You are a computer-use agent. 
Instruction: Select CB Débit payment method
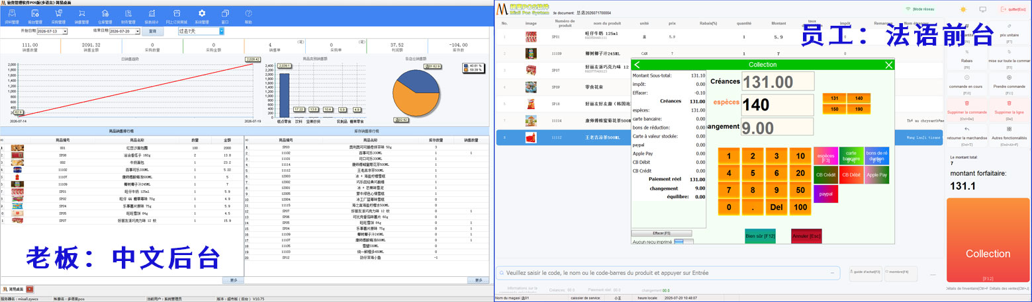coord(851,175)
